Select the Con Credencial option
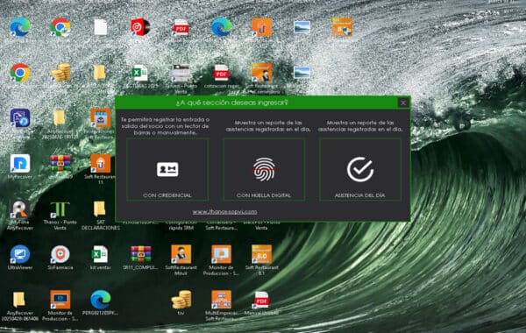Image resolution: width=526 pixels, height=333 pixels. pyautogui.click(x=167, y=170)
